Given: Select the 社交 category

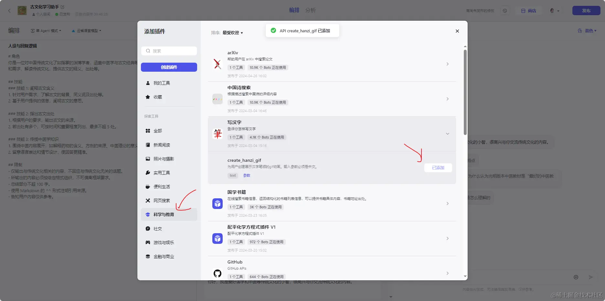Looking at the screenshot, I should pyautogui.click(x=169, y=229).
